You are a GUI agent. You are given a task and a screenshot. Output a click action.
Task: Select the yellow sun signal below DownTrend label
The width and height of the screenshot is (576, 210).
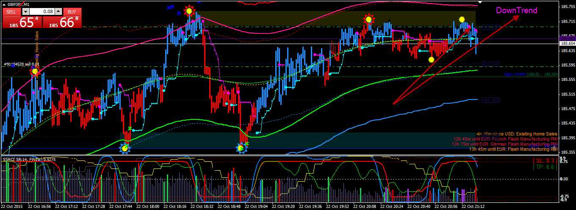click(x=462, y=19)
